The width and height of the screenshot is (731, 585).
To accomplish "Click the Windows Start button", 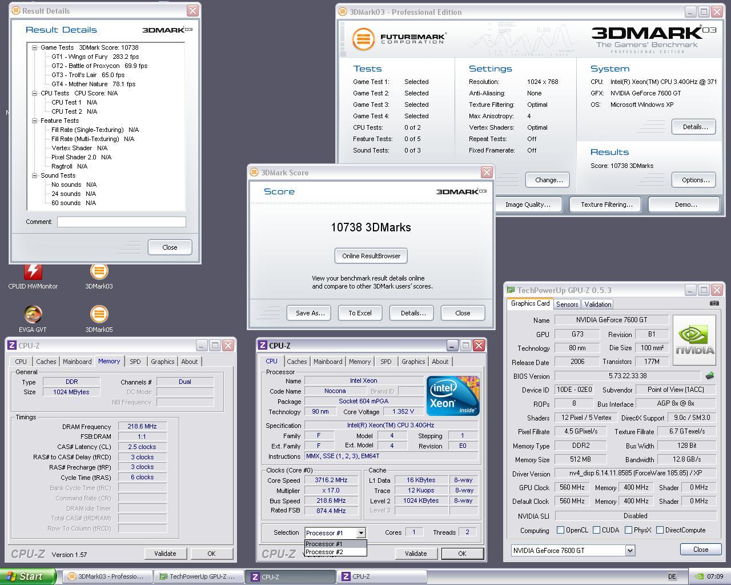I will click(28, 576).
